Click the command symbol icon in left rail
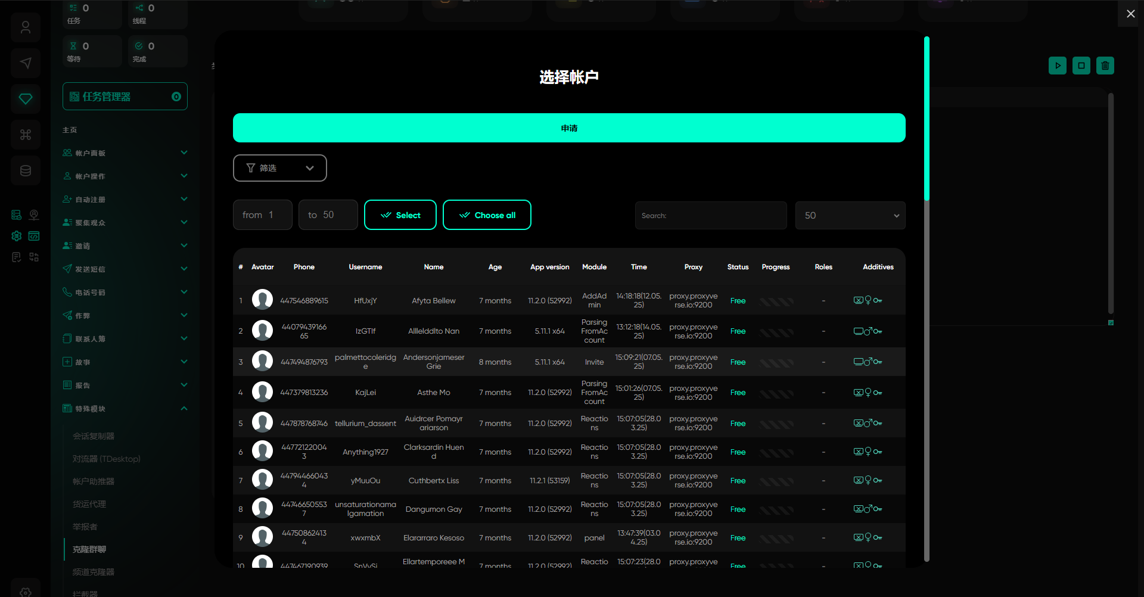 click(x=26, y=135)
